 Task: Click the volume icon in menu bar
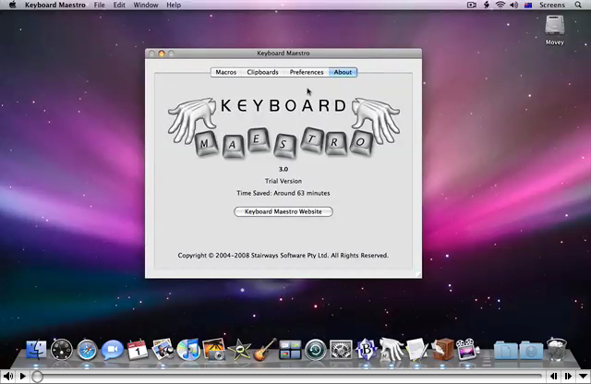pyautogui.click(x=513, y=5)
